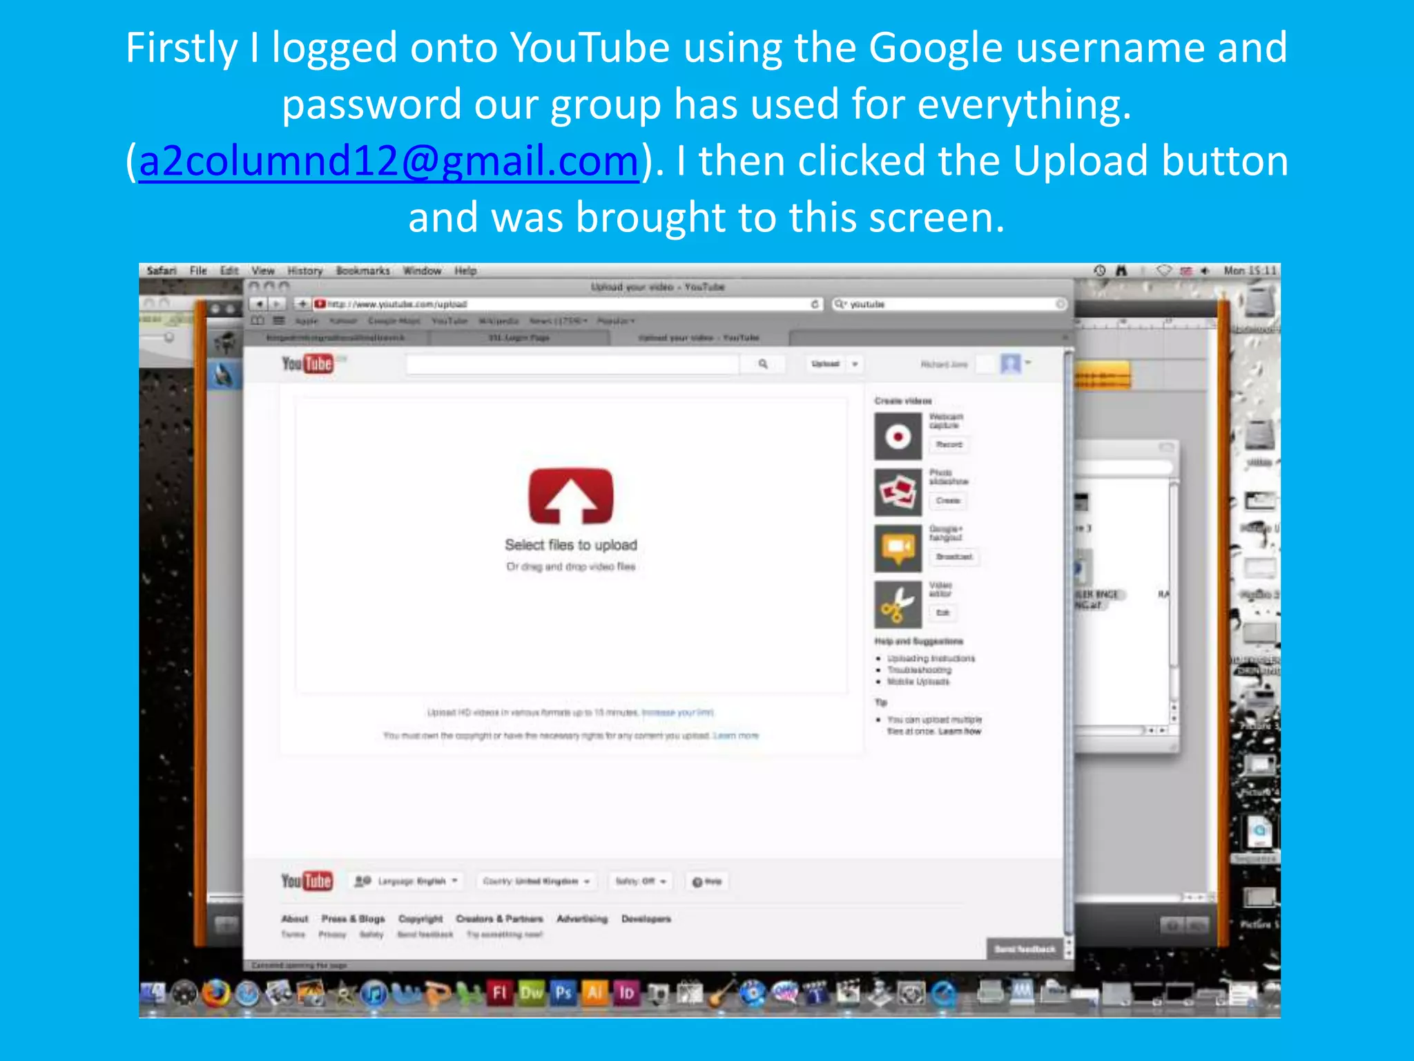Open InDesign (Id) from the Dock
The width and height of the screenshot is (1414, 1061).
click(627, 993)
